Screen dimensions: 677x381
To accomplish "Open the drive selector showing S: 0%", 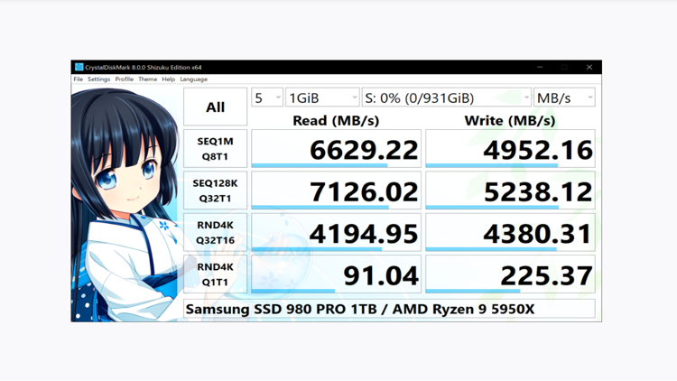I will [x=447, y=98].
